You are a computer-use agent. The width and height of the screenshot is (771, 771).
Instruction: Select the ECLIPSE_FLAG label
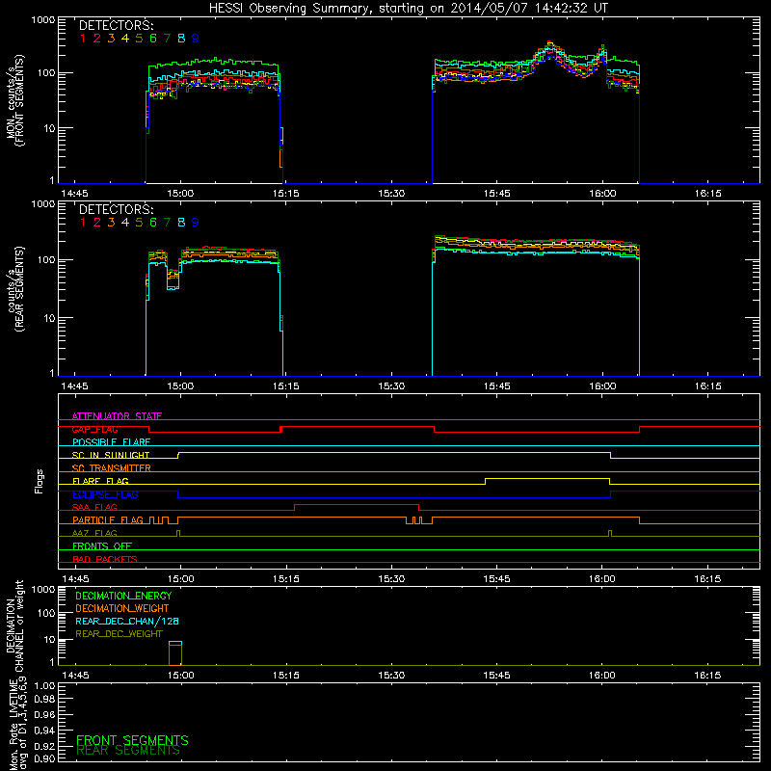105,494
